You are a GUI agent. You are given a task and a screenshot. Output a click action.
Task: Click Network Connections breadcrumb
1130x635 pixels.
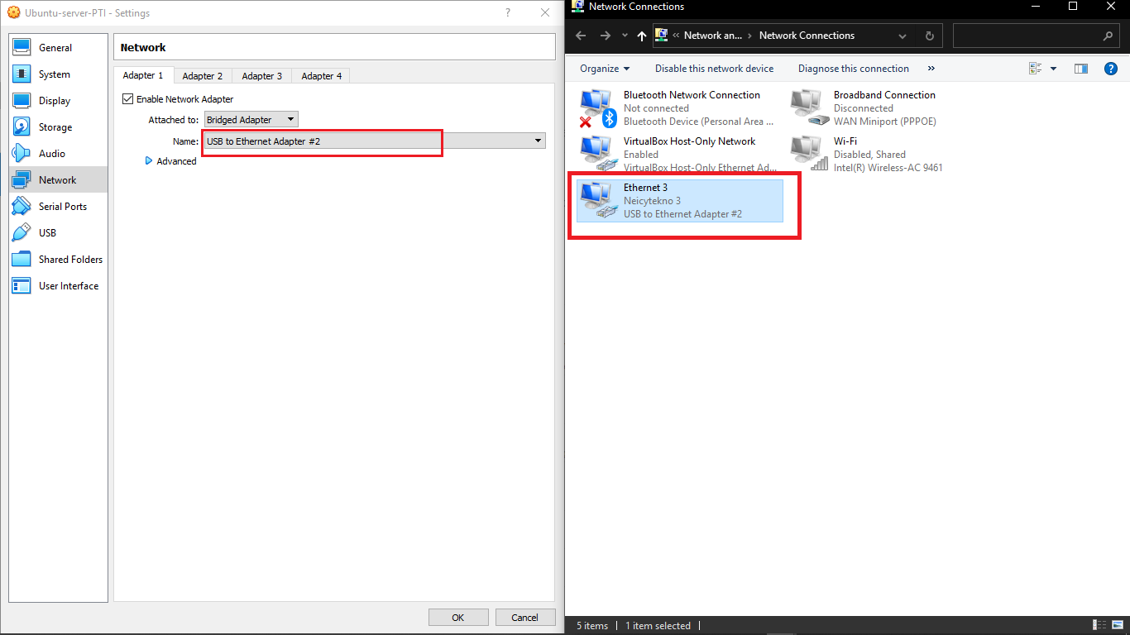807,36
